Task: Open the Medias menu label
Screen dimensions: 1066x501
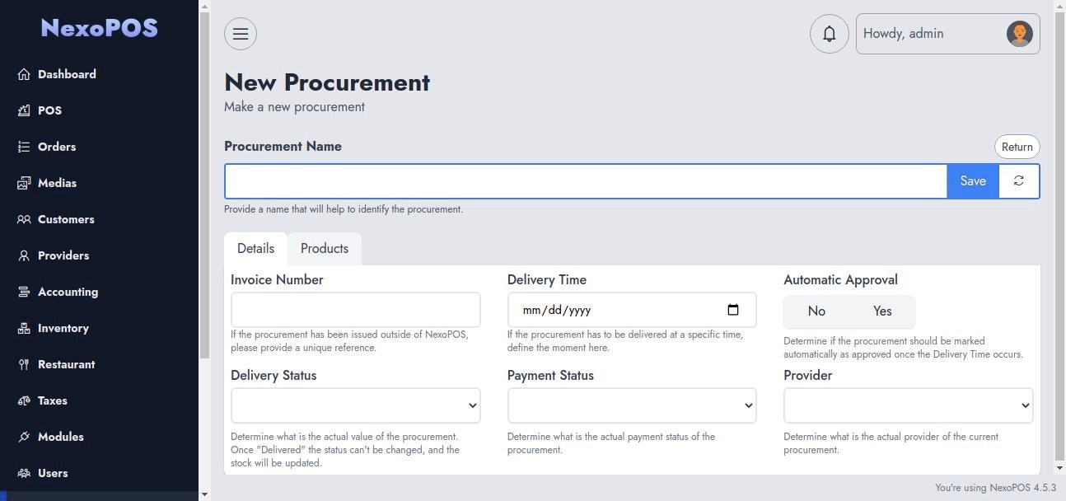Action: click(57, 183)
